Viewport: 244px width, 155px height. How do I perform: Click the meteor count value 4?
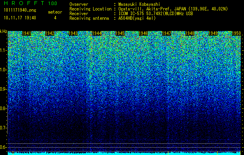pyautogui.click(x=55, y=18)
